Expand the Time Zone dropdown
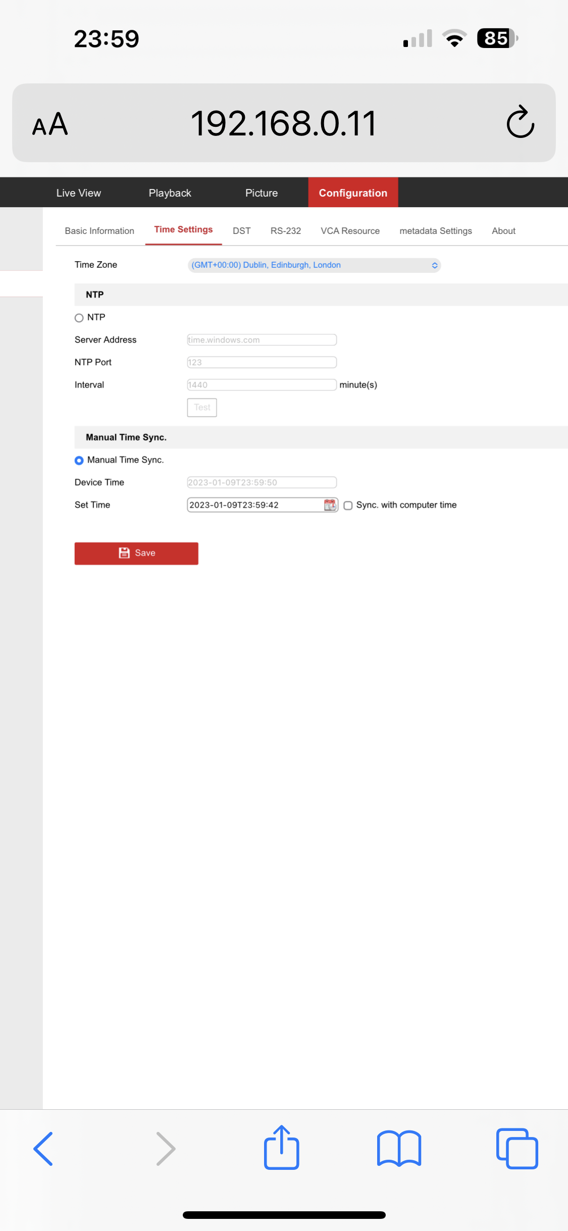 (314, 265)
